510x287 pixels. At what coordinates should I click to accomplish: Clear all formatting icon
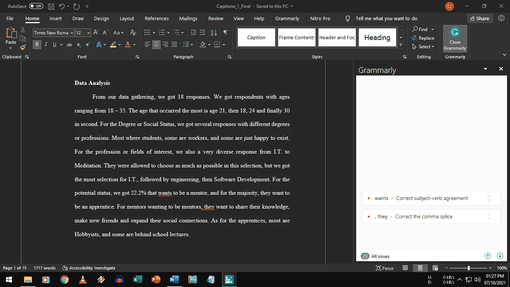click(133, 33)
